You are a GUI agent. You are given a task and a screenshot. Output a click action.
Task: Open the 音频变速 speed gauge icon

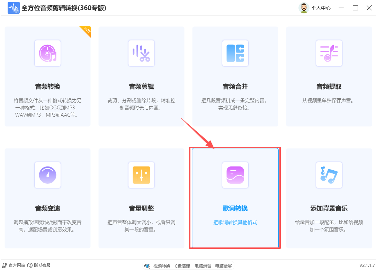click(x=47, y=175)
